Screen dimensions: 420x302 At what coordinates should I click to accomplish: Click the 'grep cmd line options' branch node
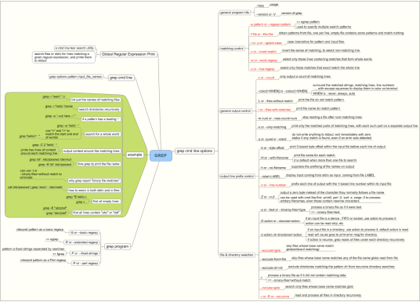click(x=194, y=151)
